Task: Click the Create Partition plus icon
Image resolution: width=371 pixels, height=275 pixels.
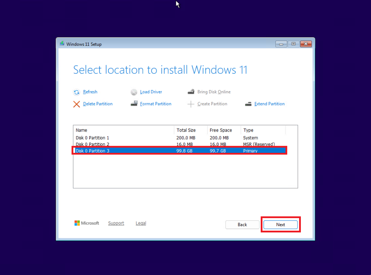Action: coord(191,104)
